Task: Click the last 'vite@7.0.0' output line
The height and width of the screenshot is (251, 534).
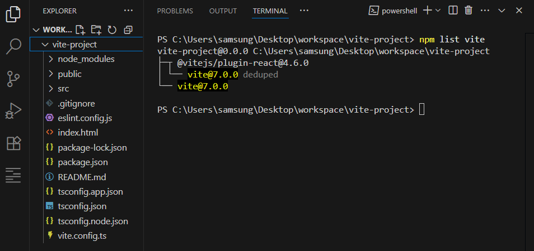Action: click(x=203, y=86)
